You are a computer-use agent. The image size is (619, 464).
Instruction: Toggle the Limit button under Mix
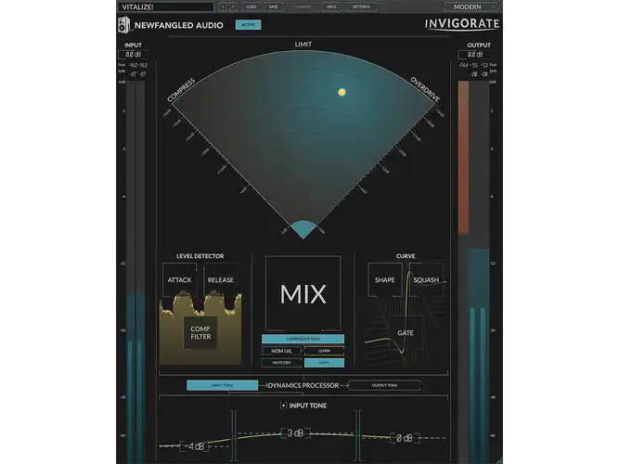pos(324,363)
